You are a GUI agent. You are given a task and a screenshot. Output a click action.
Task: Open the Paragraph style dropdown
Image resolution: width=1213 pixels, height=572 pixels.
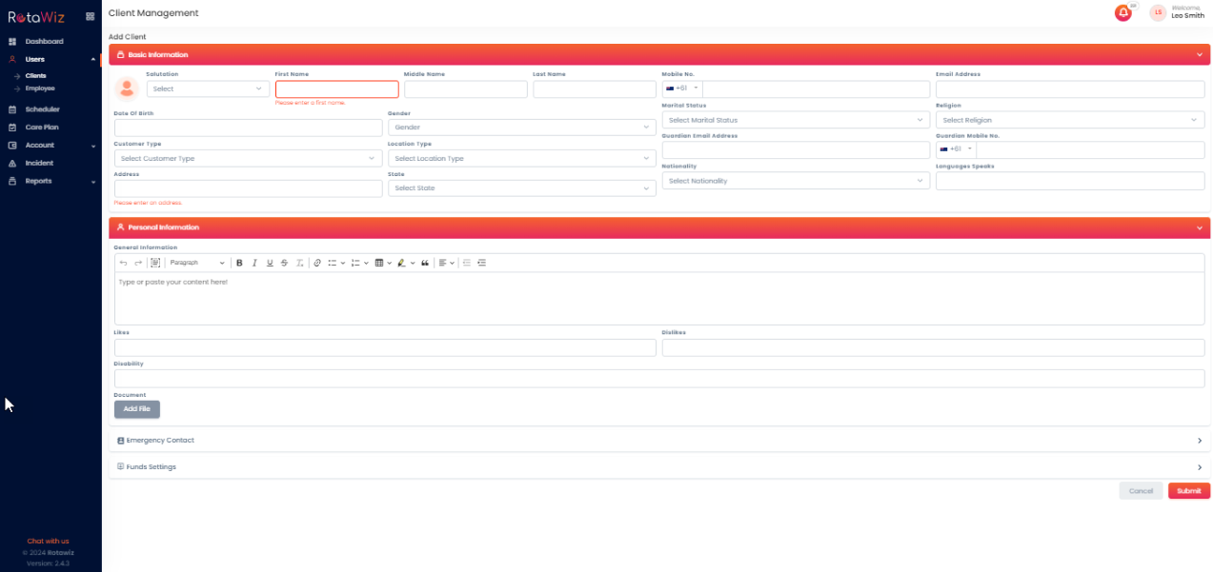tap(197, 263)
